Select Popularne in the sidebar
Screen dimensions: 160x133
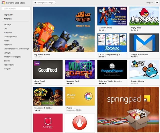(x=9, y=15)
